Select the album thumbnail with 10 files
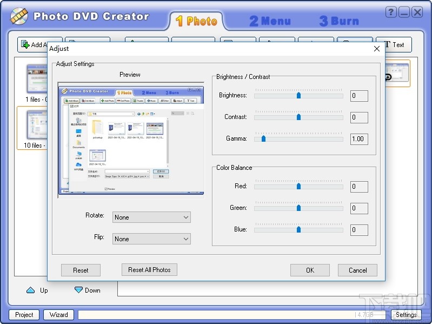 [x=37, y=125]
